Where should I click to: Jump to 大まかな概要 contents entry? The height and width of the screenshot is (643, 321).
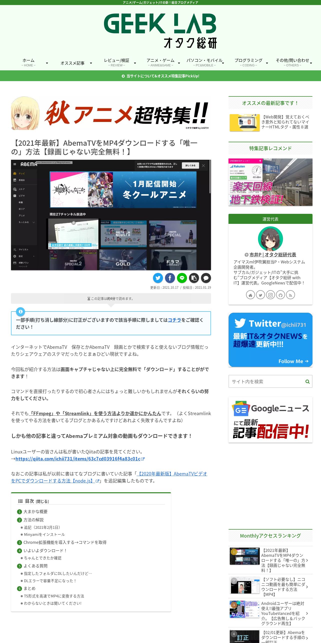pyautogui.click(x=35, y=512)
